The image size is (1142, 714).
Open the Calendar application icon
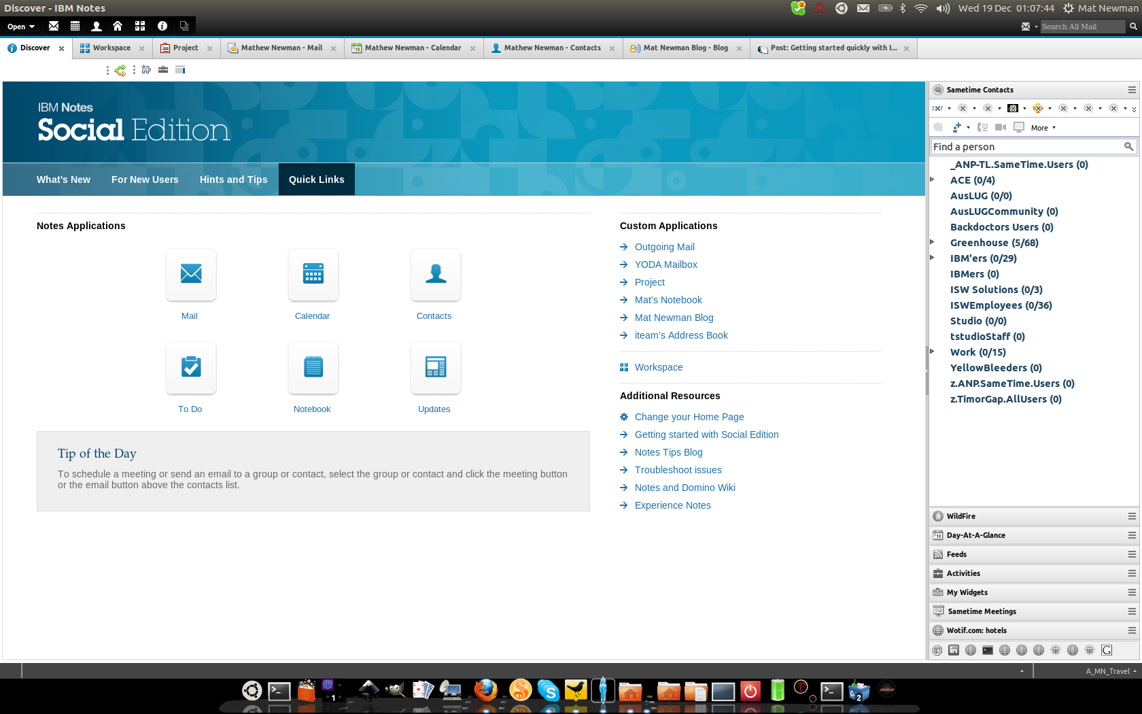(313, 274)
